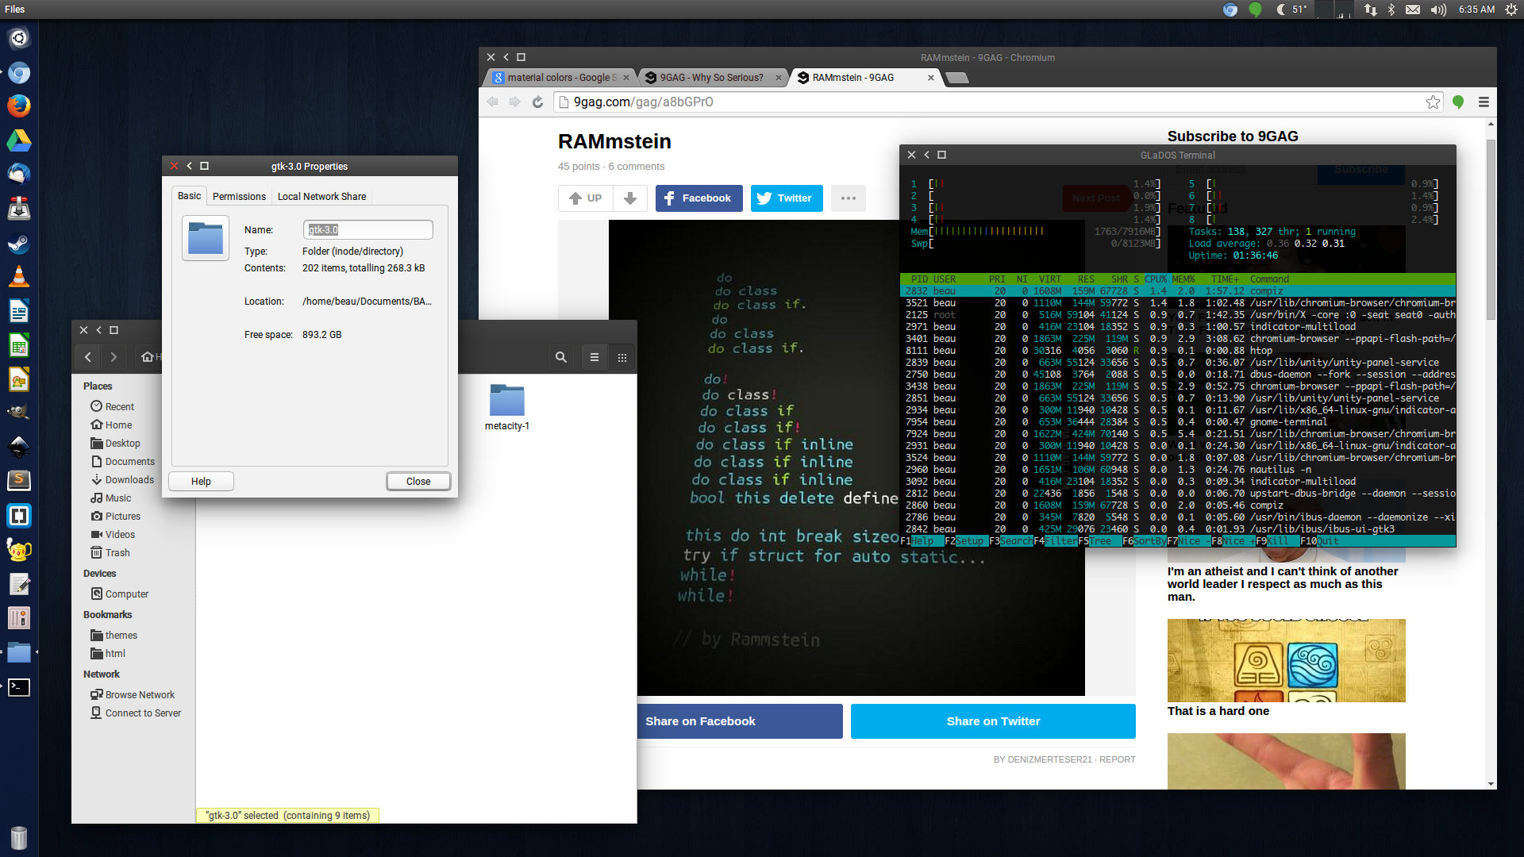Open more share options ellipsis
1524x857 pixels.
[849, 198]
